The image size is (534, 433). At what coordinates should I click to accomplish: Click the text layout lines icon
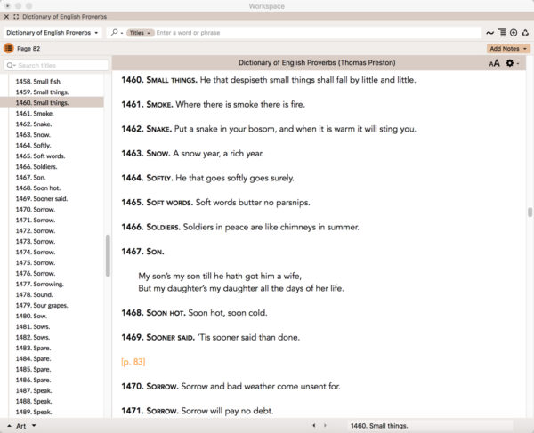(x=502, y=33)
